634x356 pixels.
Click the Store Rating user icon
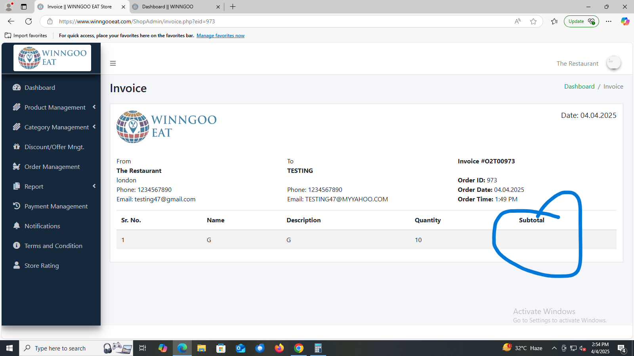pos(17,265)
